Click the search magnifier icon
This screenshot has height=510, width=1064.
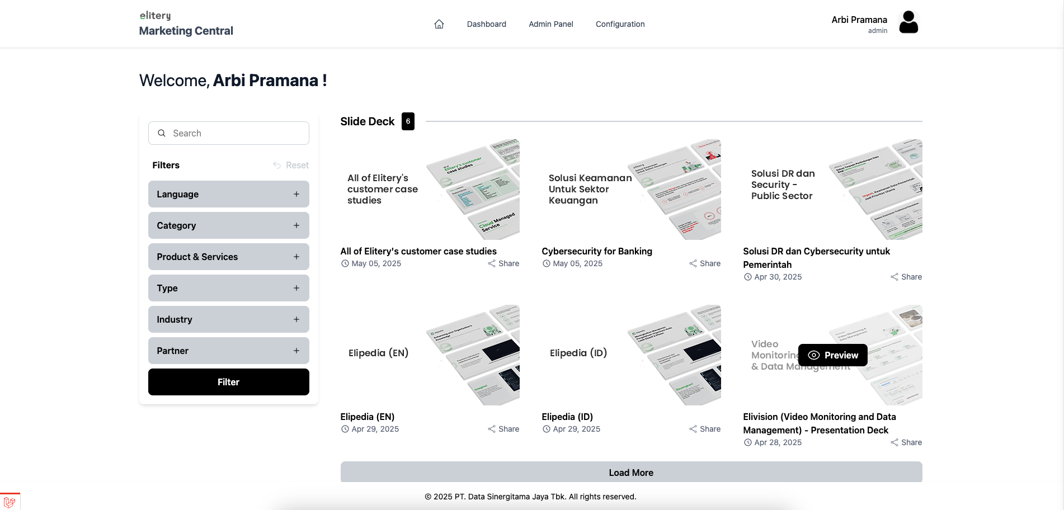click(162, 133)
